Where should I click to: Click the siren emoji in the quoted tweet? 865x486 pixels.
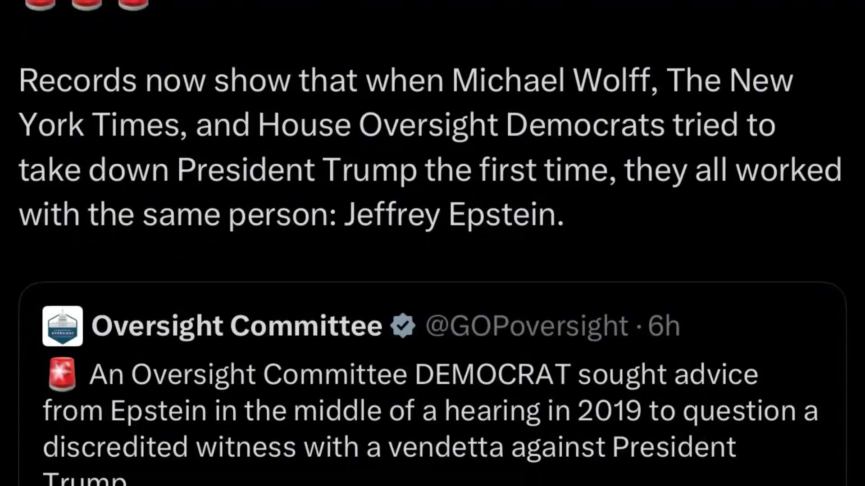point(62,374)
